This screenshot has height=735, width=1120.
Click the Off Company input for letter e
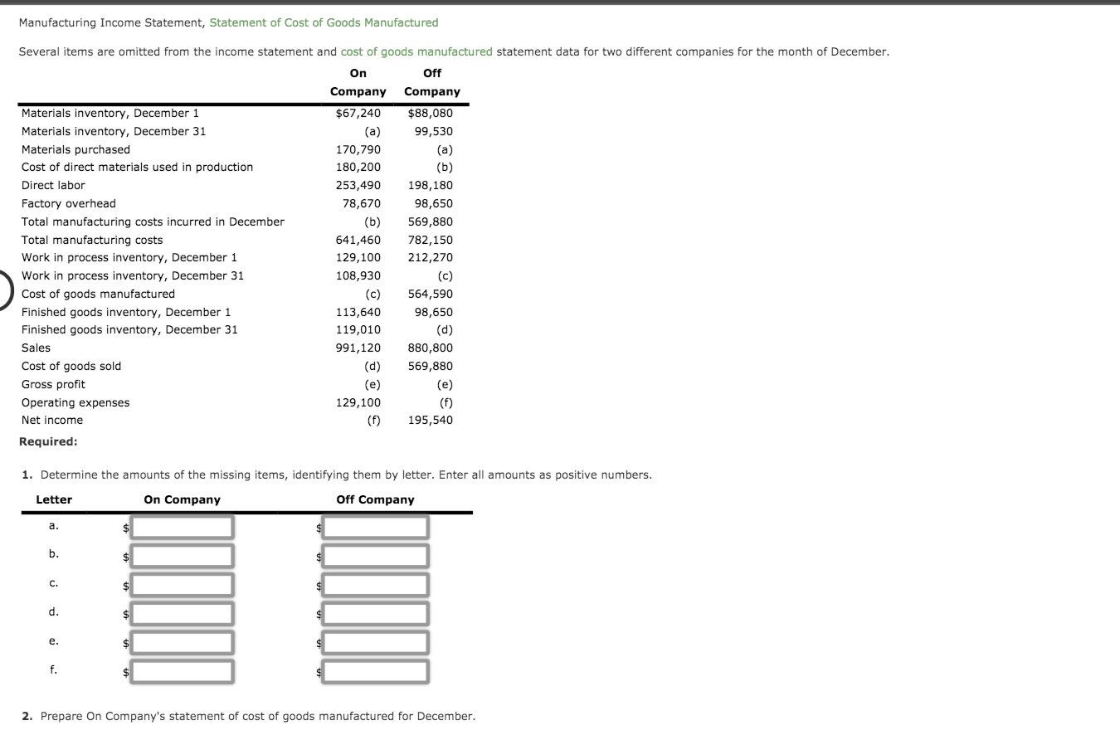pyautogui.click(x=375, y=642)
